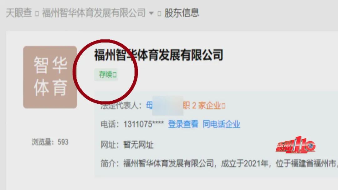Click the green 存续 status tag
The image size is (338, 190).
[x=106, y=75]
